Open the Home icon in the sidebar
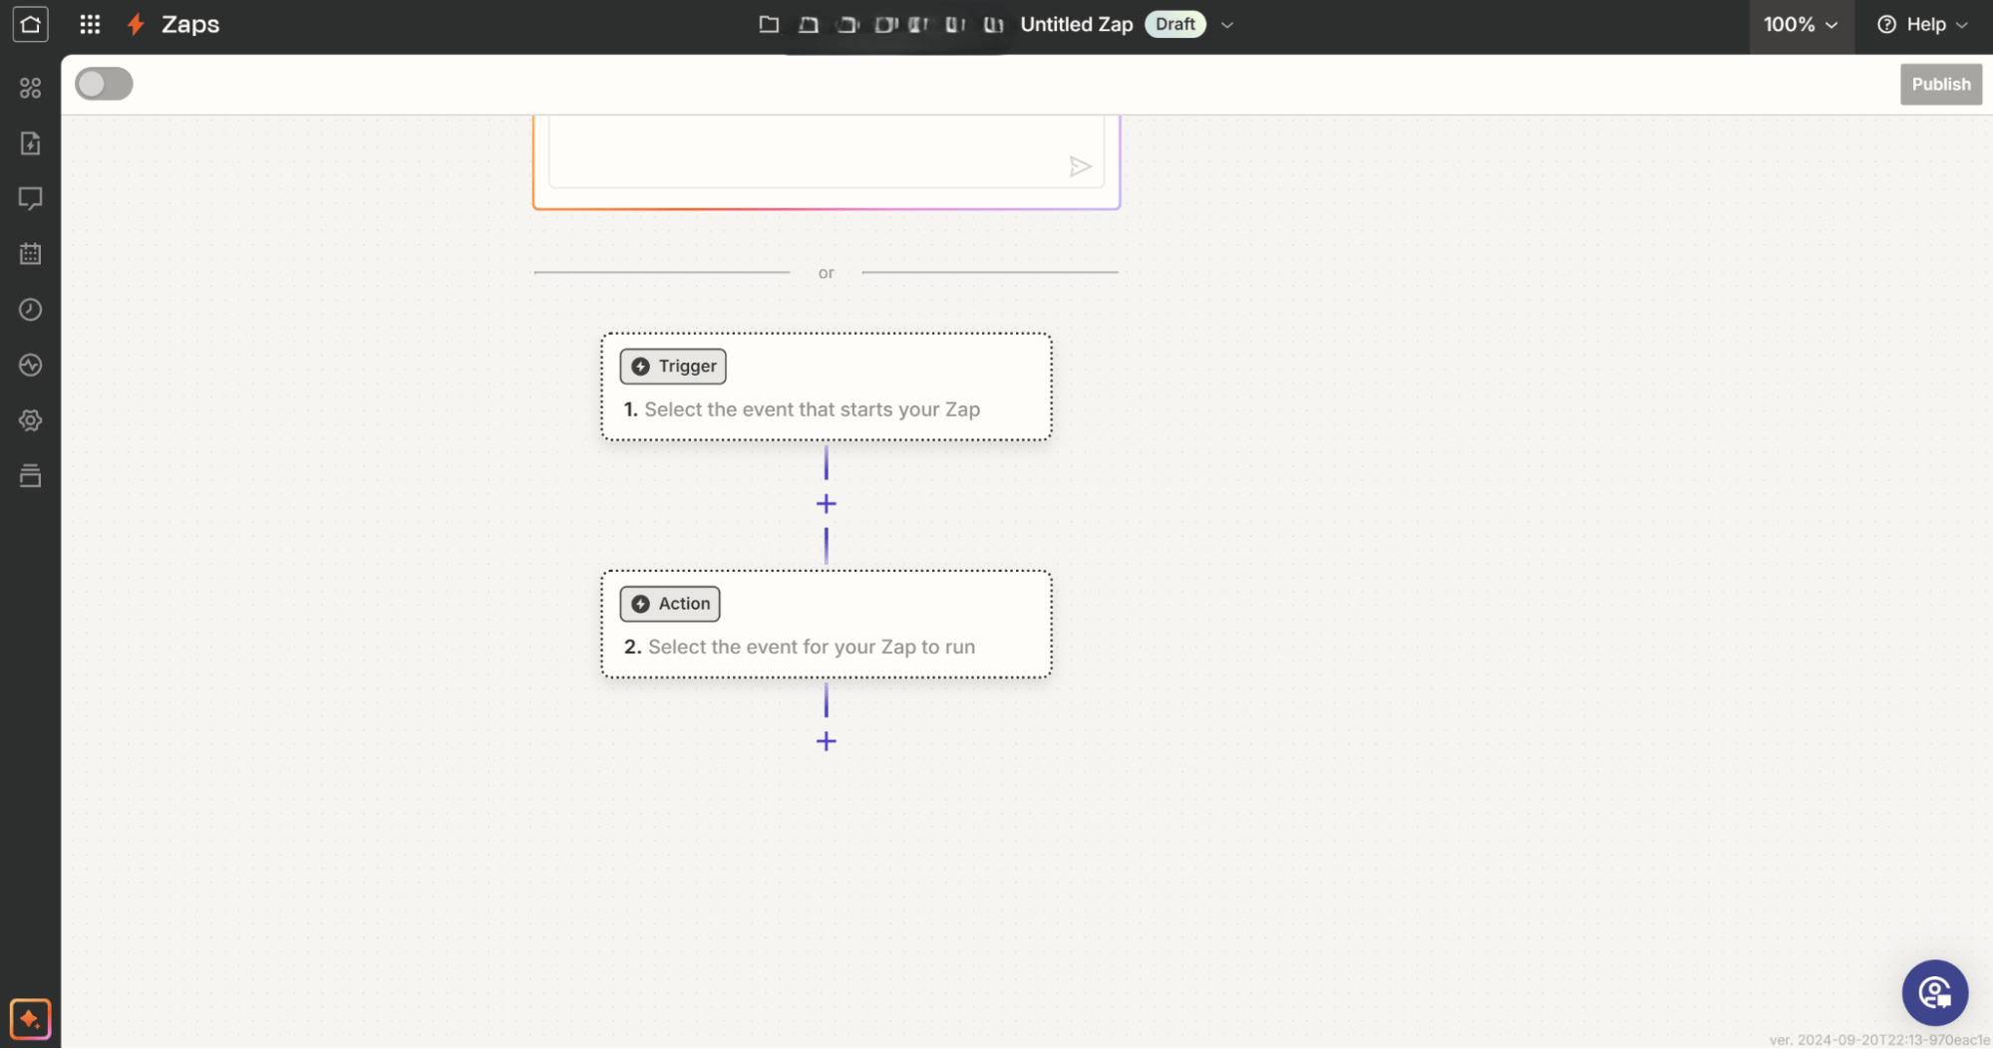This screenshot has height=1049, width=1993. [x=30, y=24]
